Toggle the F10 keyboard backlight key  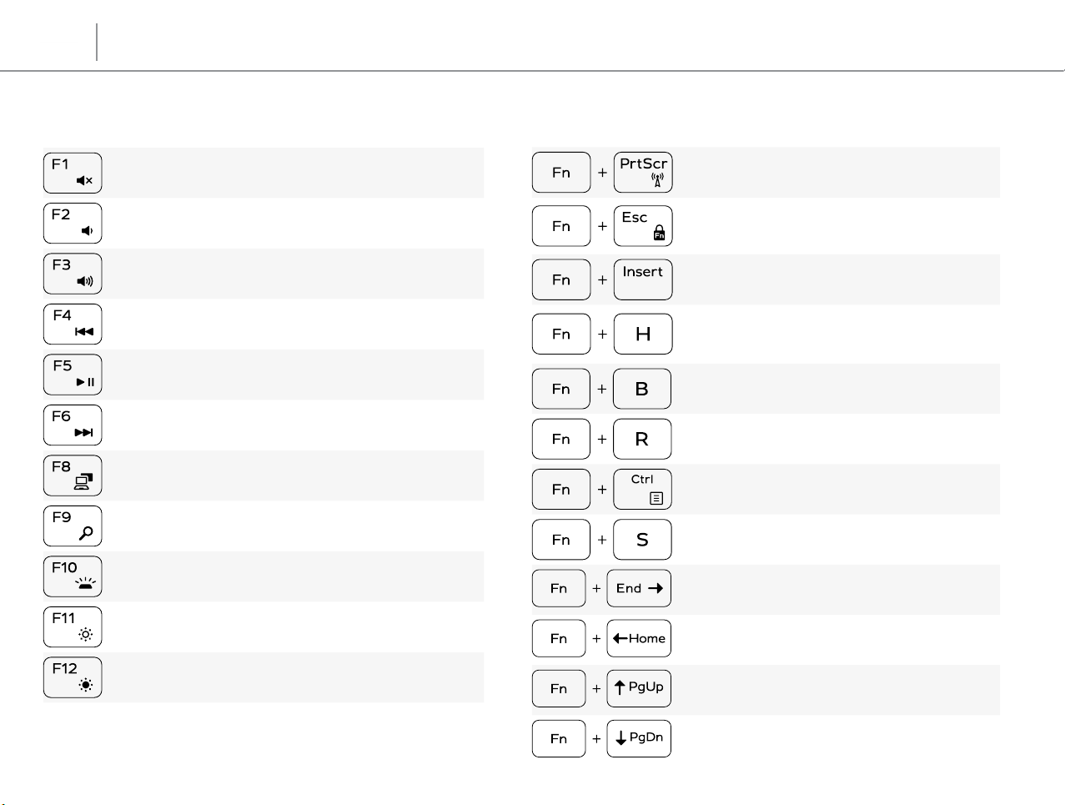tap(73, 576)
